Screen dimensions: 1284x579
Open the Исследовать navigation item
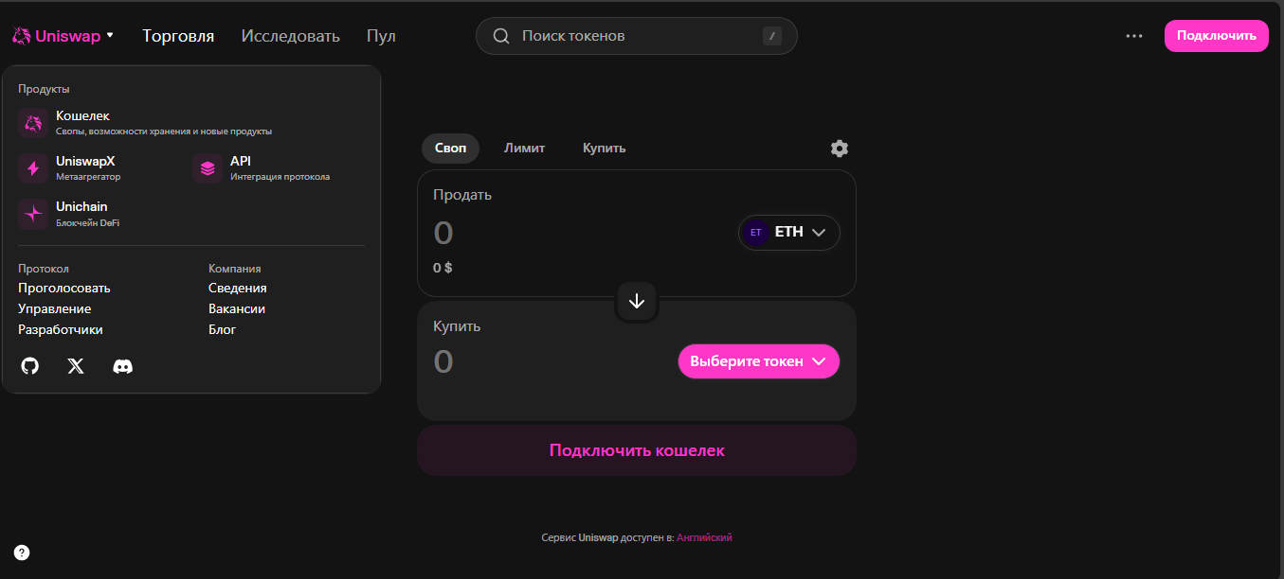point(290,36)
